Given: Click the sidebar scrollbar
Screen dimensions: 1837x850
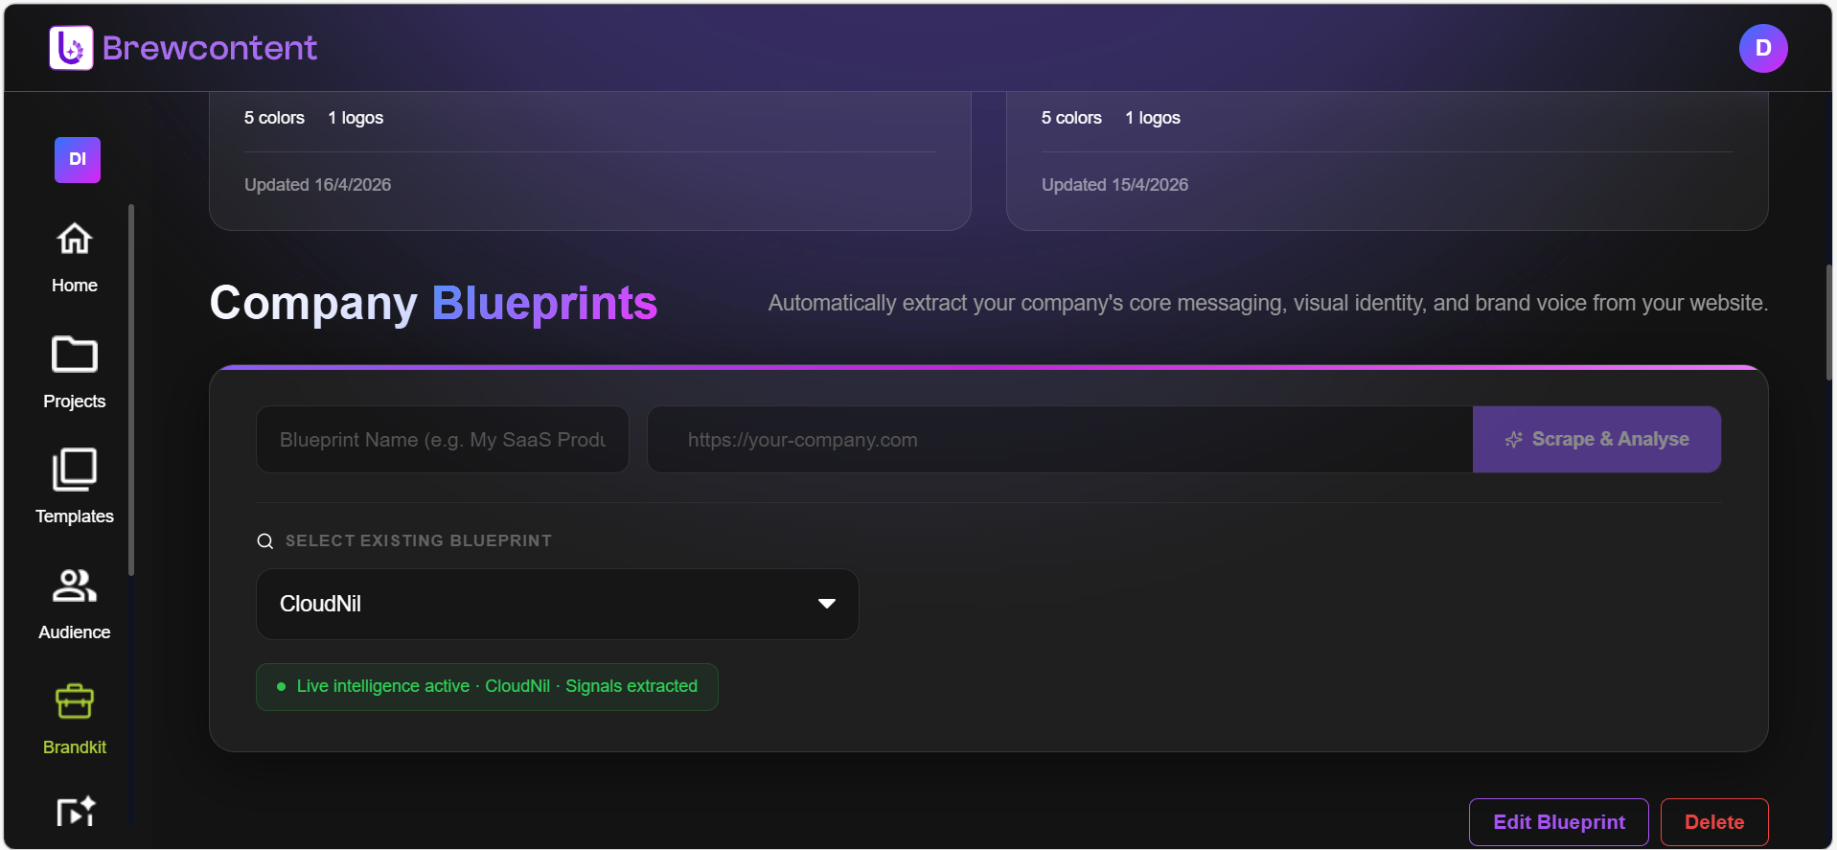Looking at the screenshot, I should pos(131,389).
